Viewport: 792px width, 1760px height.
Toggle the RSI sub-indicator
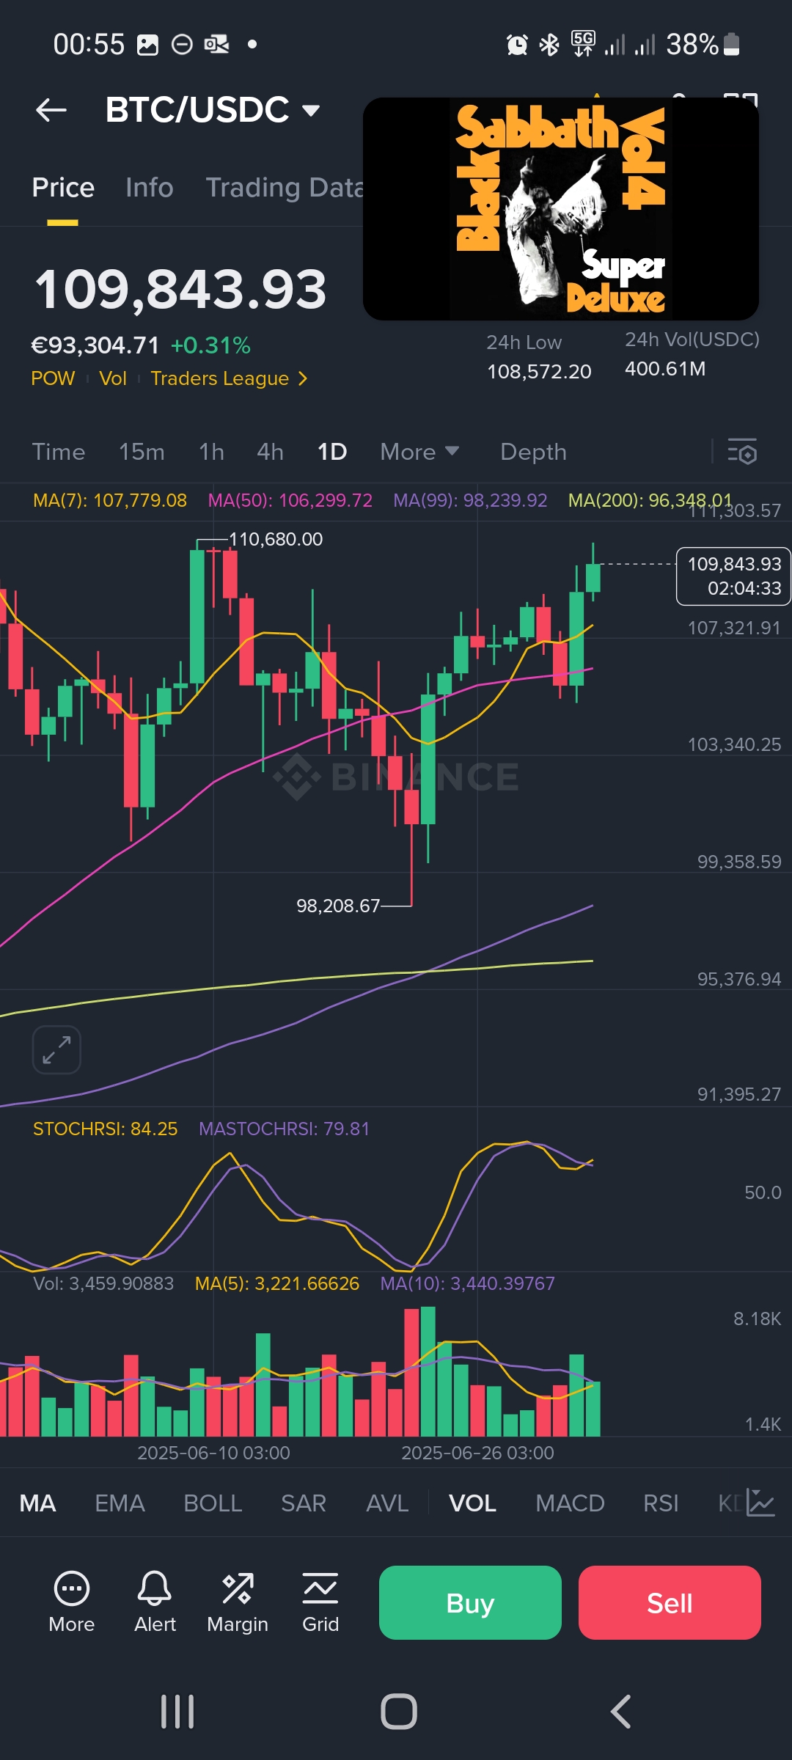click(x=661, y=1503)
